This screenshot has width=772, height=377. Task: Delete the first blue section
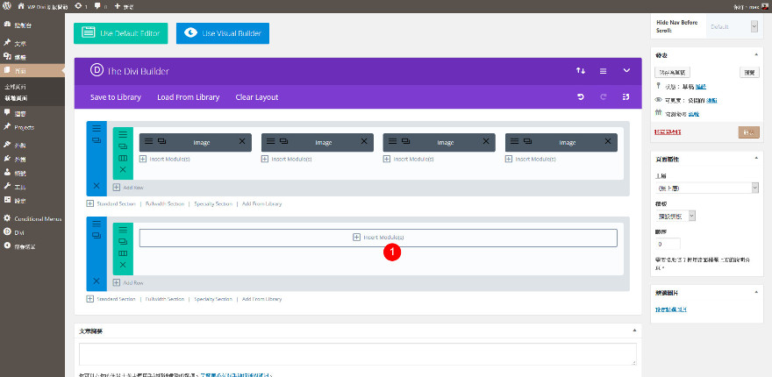point(96,186)
